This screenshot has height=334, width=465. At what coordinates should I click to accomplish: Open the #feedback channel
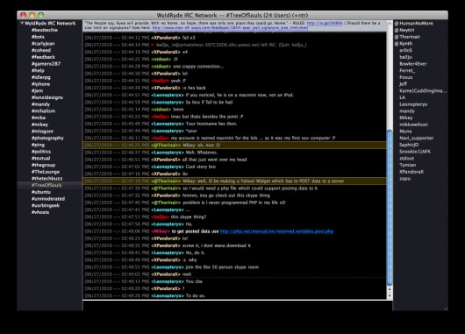(43, 57)
